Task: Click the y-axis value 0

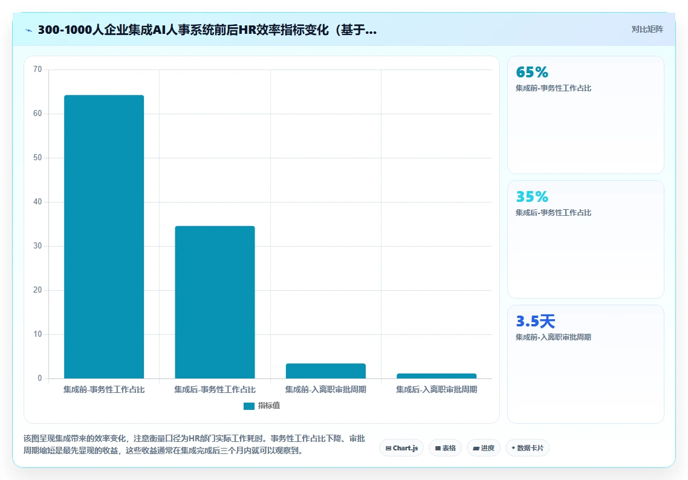Action: [x=40, y=378]
